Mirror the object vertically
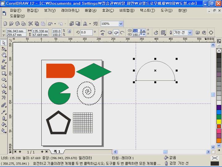This screenshot has width=222, height=167. (103, 34)
